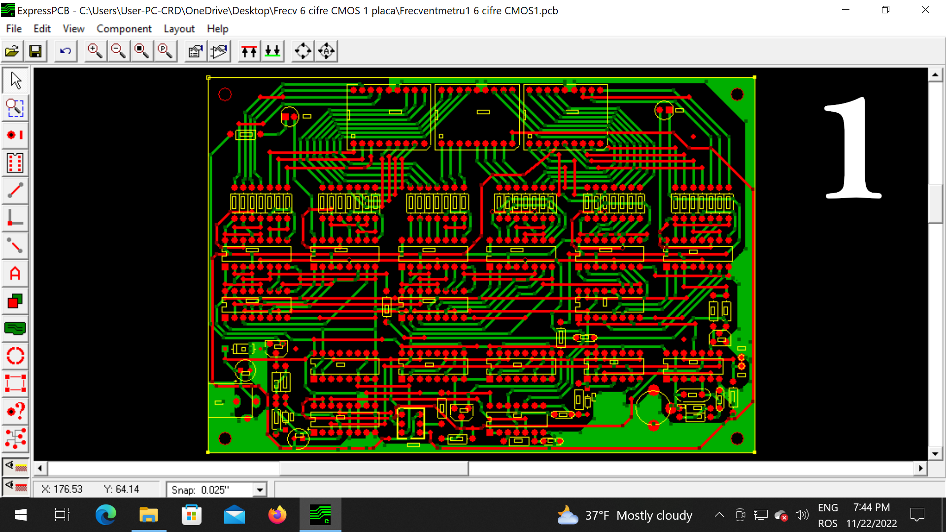Toggle top copper layer visibility

[15, 466]
